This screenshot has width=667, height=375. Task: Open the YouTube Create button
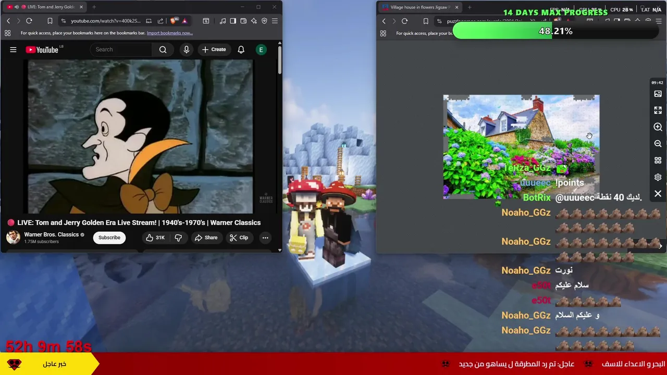(x=214, y=49)
